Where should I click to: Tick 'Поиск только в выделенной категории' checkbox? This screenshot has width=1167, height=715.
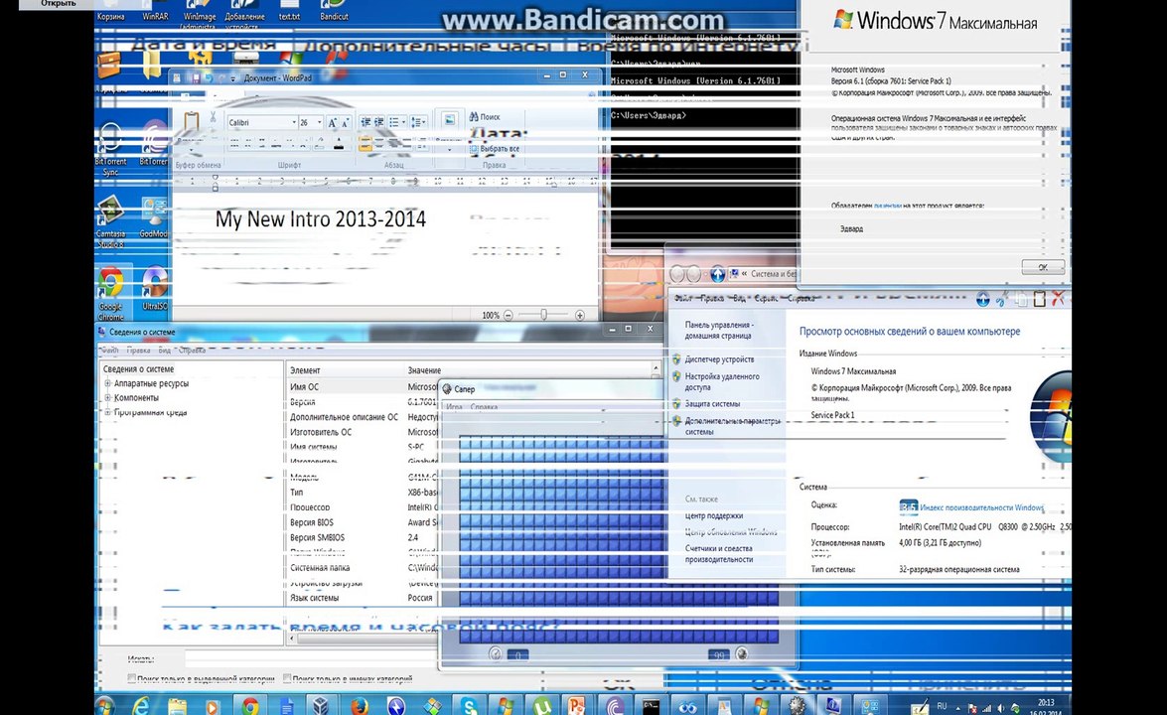(x=132, y=678)
